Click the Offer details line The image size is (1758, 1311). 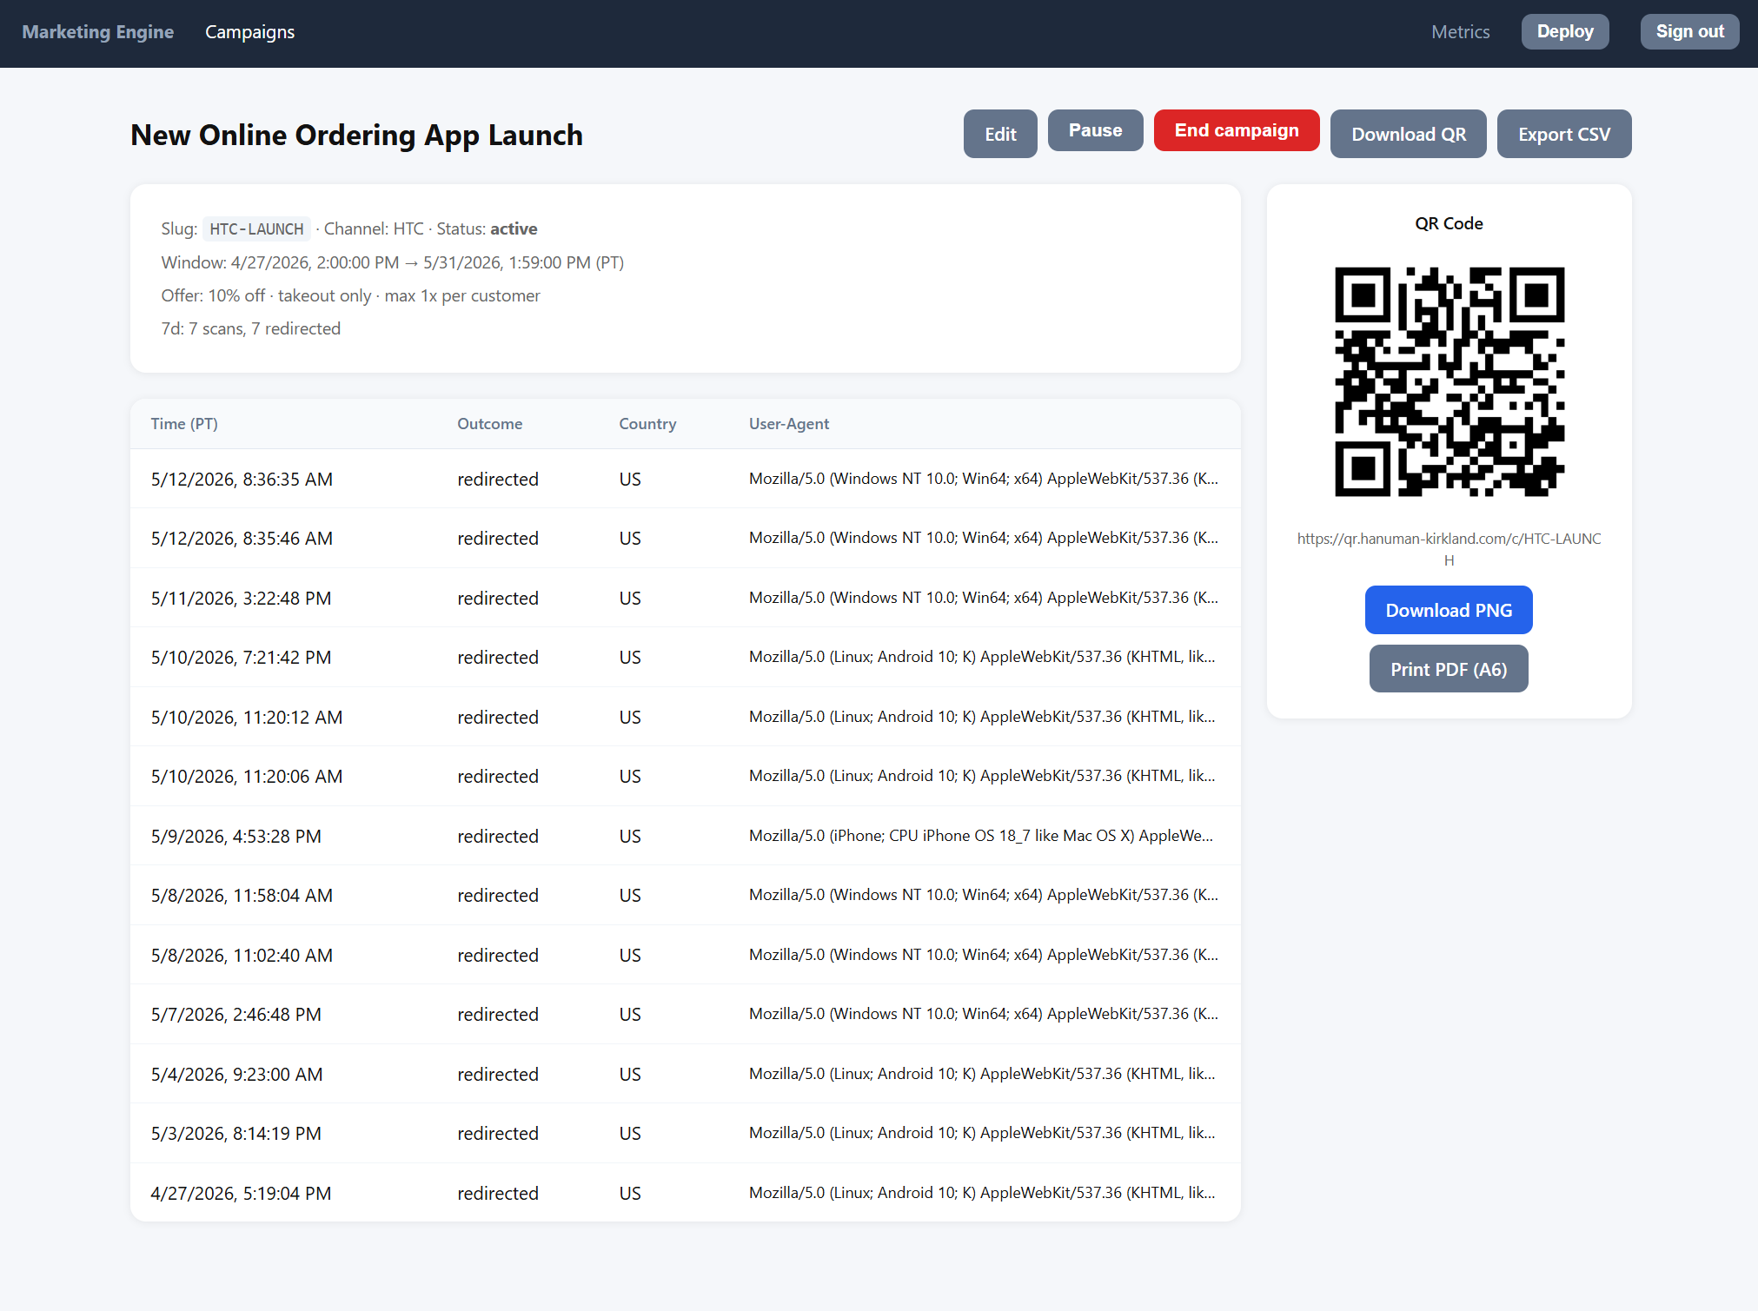(x=350, y=295)
